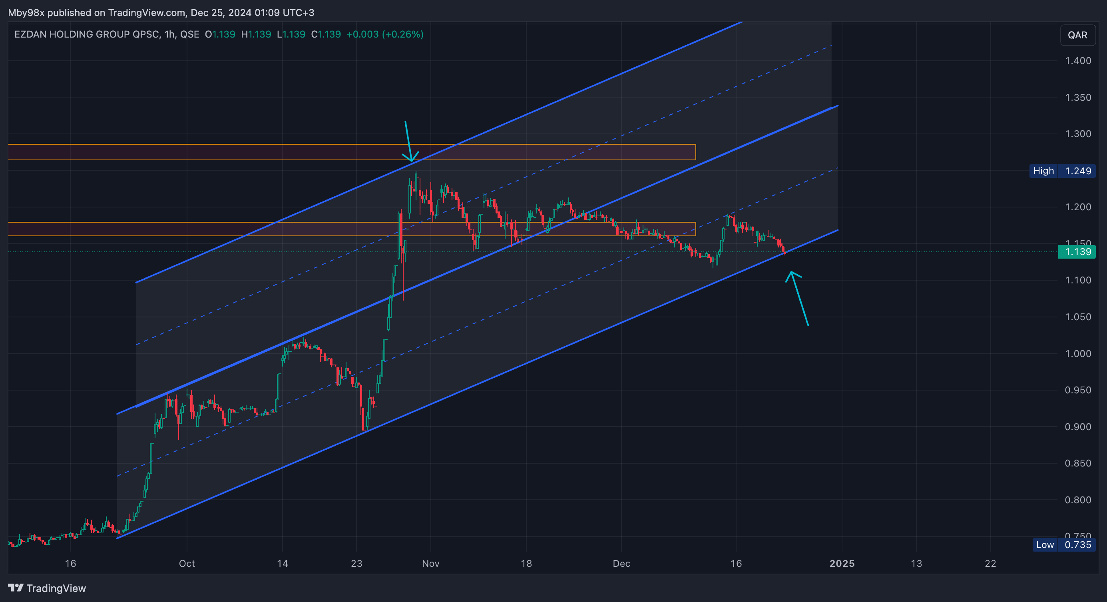Click the 1.200 price axis label
The width and height of the screenshot is (1107, 602).
1078,207
